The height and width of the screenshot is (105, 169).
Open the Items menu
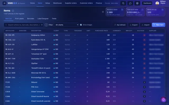click(x=40, y=3)
